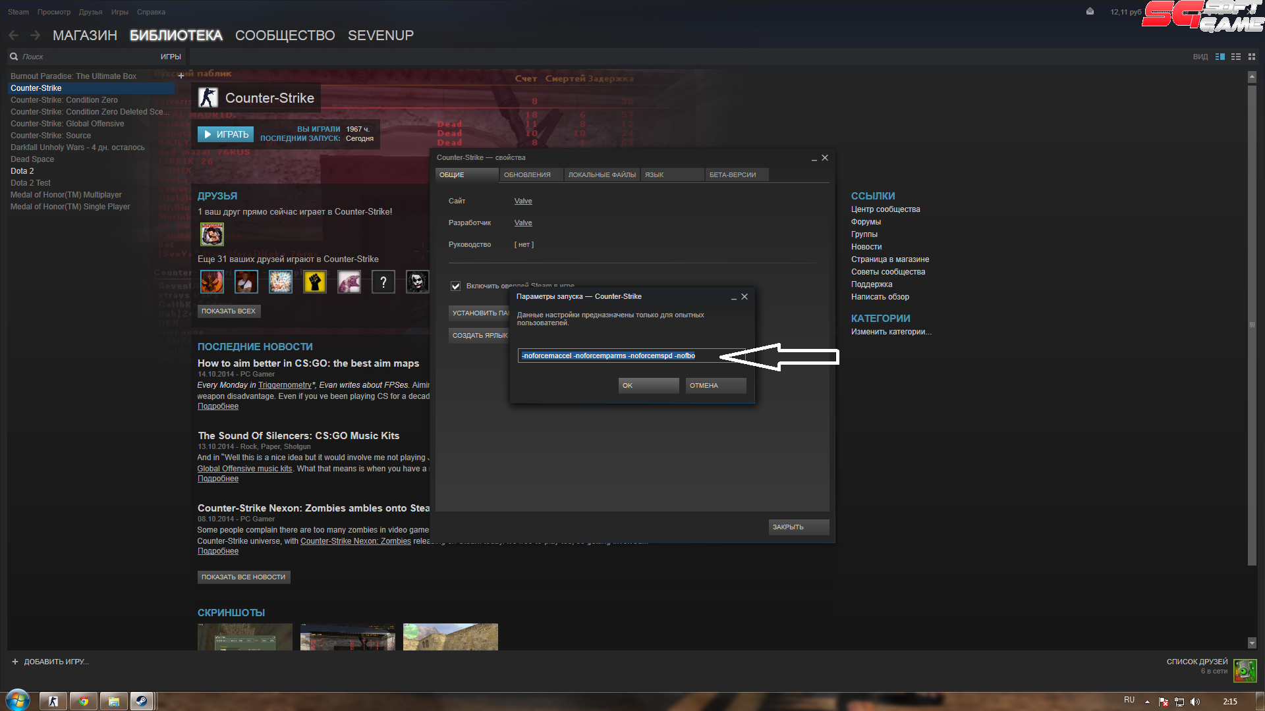Open the SEVENUP profile menu
The height and width of the screenshot is (711, 1265).
380,36
